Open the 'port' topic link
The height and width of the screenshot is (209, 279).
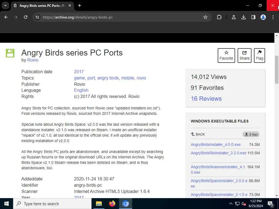point(91,78)
